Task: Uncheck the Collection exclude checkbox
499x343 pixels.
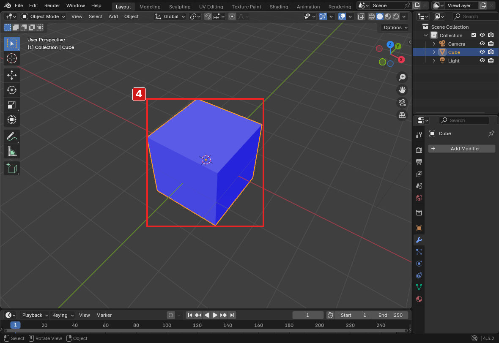Action: (x=474, y=35)
